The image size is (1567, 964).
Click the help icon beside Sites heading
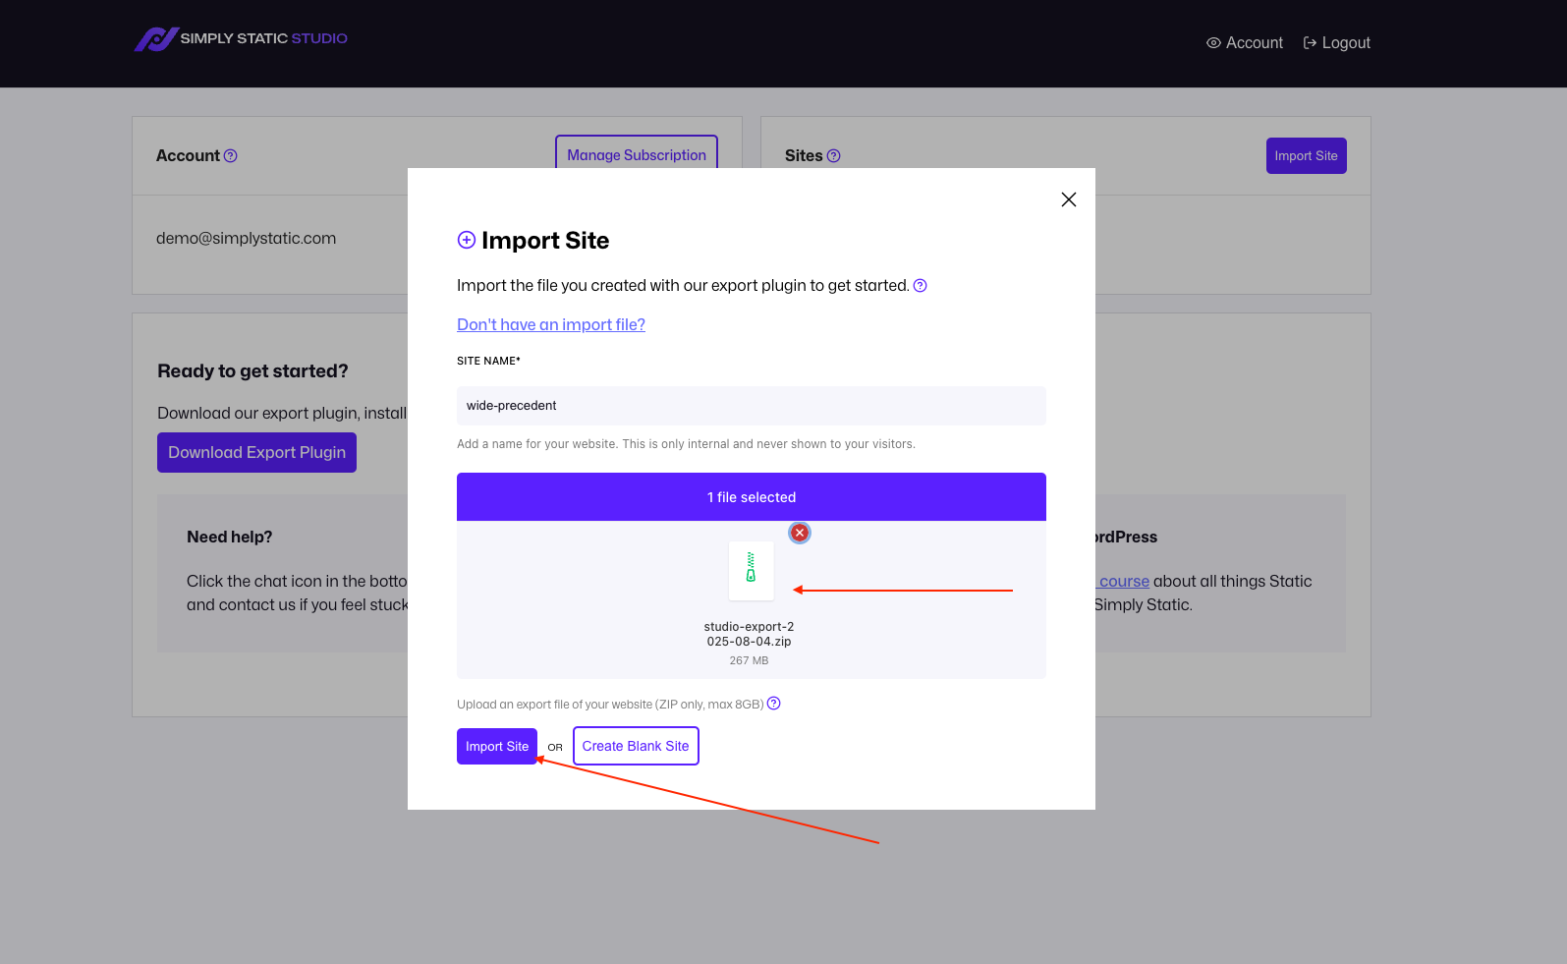pos(834,156)
